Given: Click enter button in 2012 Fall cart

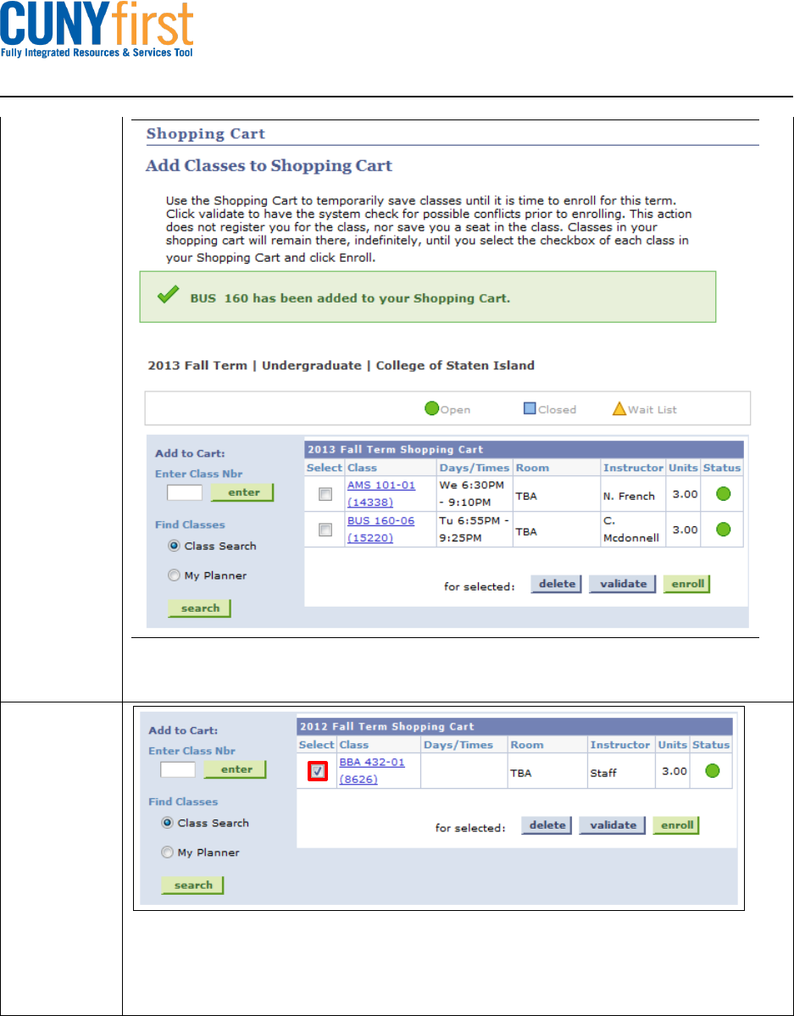Looking at the screenshot, I should point(236,769).
